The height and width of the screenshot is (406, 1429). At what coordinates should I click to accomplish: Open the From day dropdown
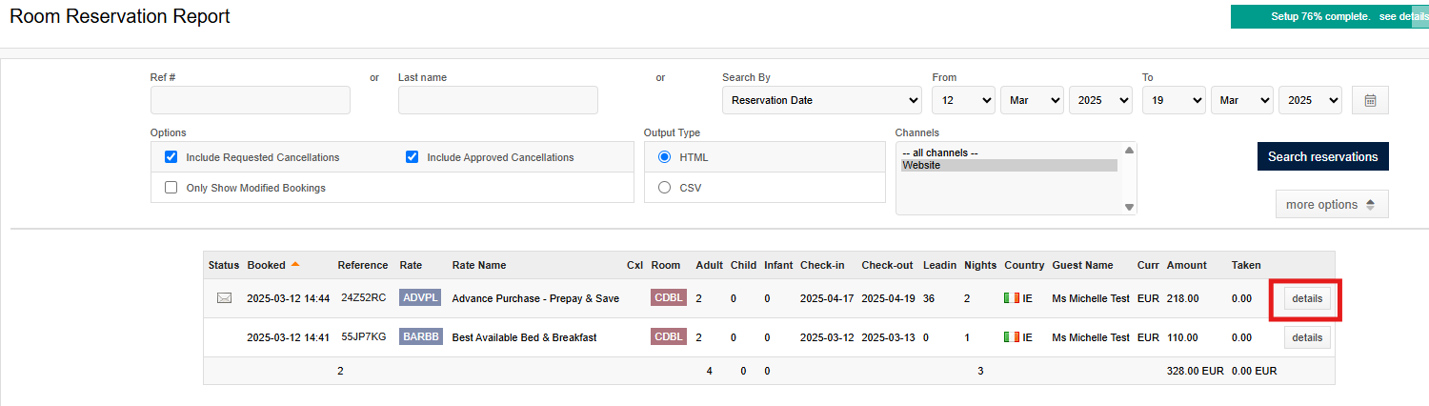pyautogui.click(x=963, y=100)
